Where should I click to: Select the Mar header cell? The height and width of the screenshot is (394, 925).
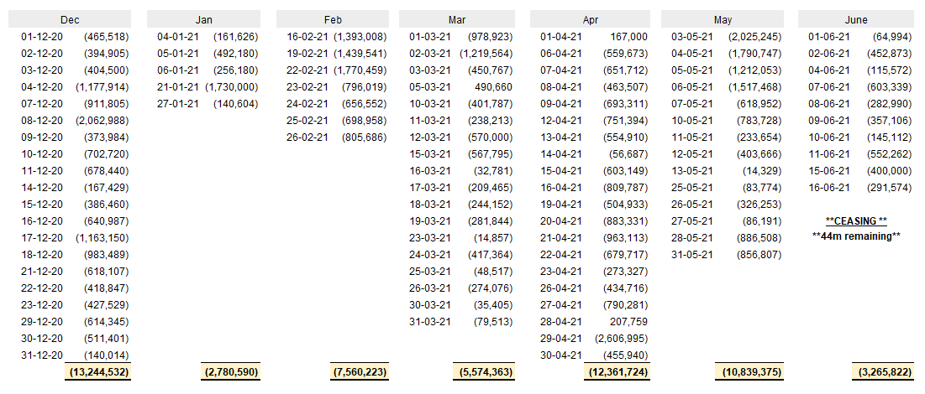pyautogui.click(x=457, y=19)
